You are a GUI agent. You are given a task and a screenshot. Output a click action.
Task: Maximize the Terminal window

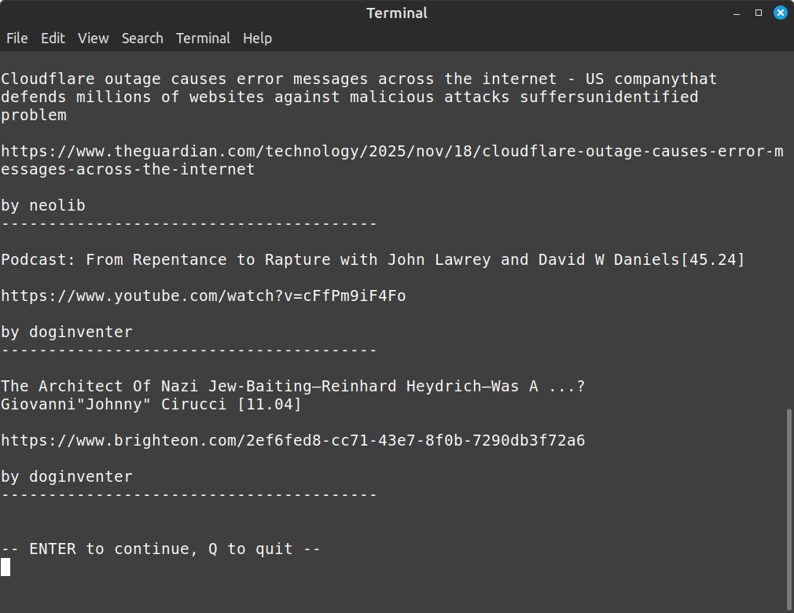[759, 13]
